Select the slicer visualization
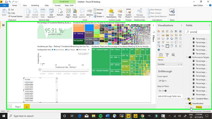Image resolution: width=212 pixels, height=119 pixels. 159,46
